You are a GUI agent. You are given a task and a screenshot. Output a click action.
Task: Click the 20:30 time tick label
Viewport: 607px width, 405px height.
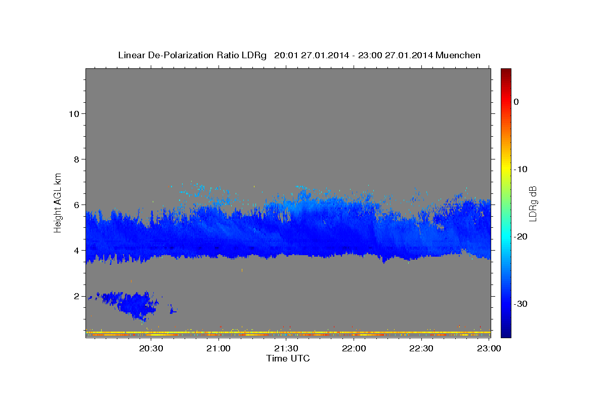[151, 349]
